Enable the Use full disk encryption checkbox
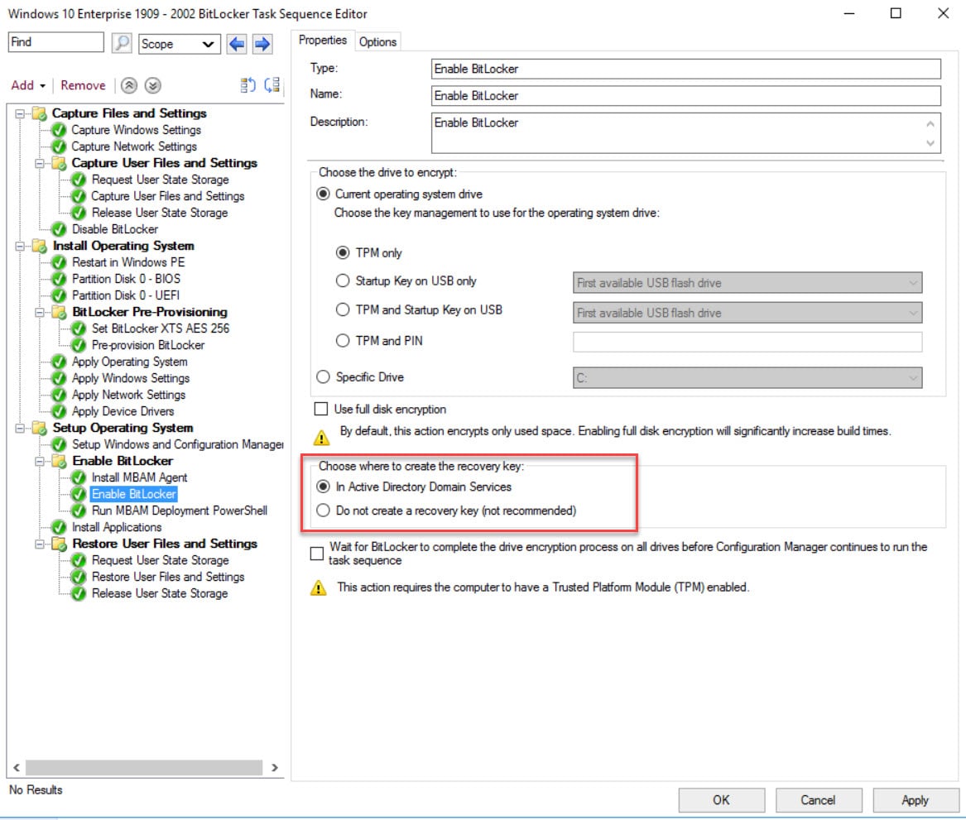The image size is (966, 820). [319, 409]
